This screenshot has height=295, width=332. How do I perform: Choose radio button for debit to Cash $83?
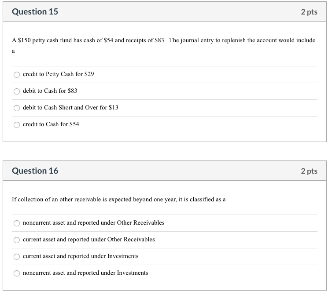(x=17, y=91)
